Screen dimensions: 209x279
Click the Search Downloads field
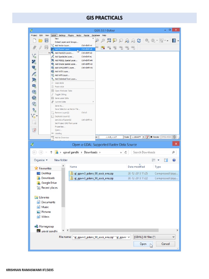[154, 152]
